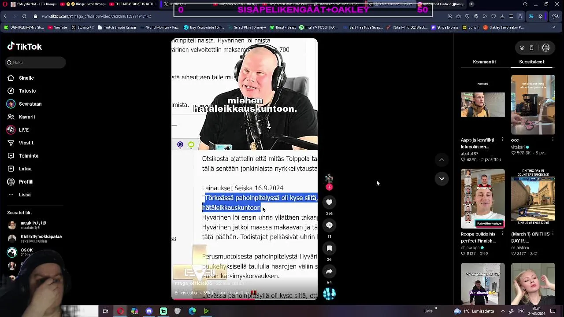Open Toiminta activity icon
564x317 pixels.
click(11, 156)
